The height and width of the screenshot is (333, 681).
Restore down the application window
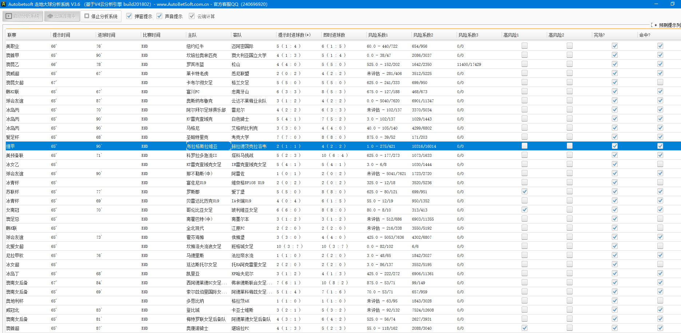click(672, 4)
